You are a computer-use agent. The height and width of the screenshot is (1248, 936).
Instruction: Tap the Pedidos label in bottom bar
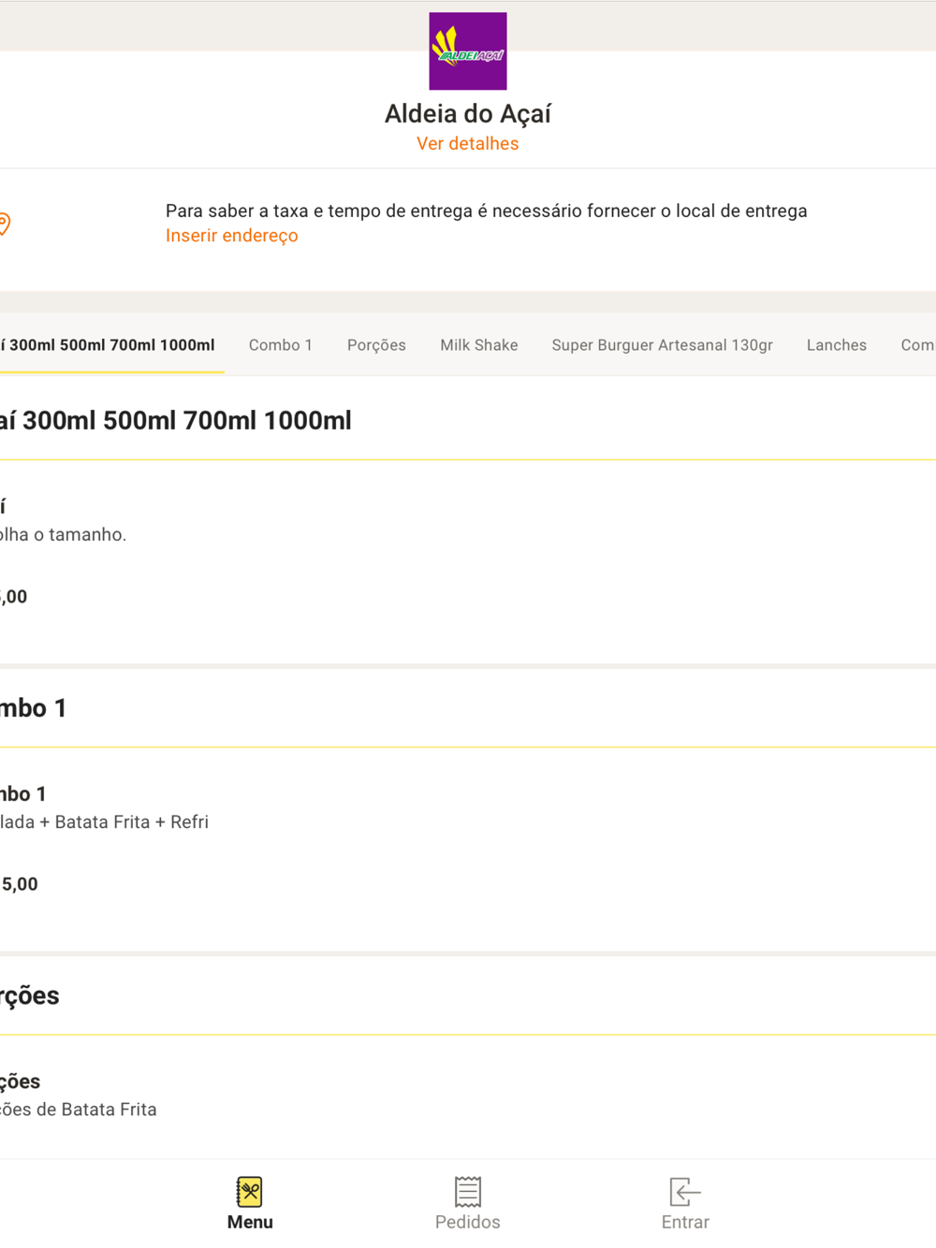468,1222
